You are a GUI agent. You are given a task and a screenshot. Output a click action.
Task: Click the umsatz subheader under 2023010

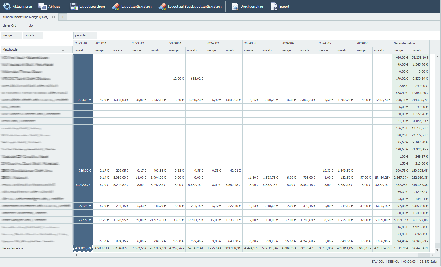point(83,50)
